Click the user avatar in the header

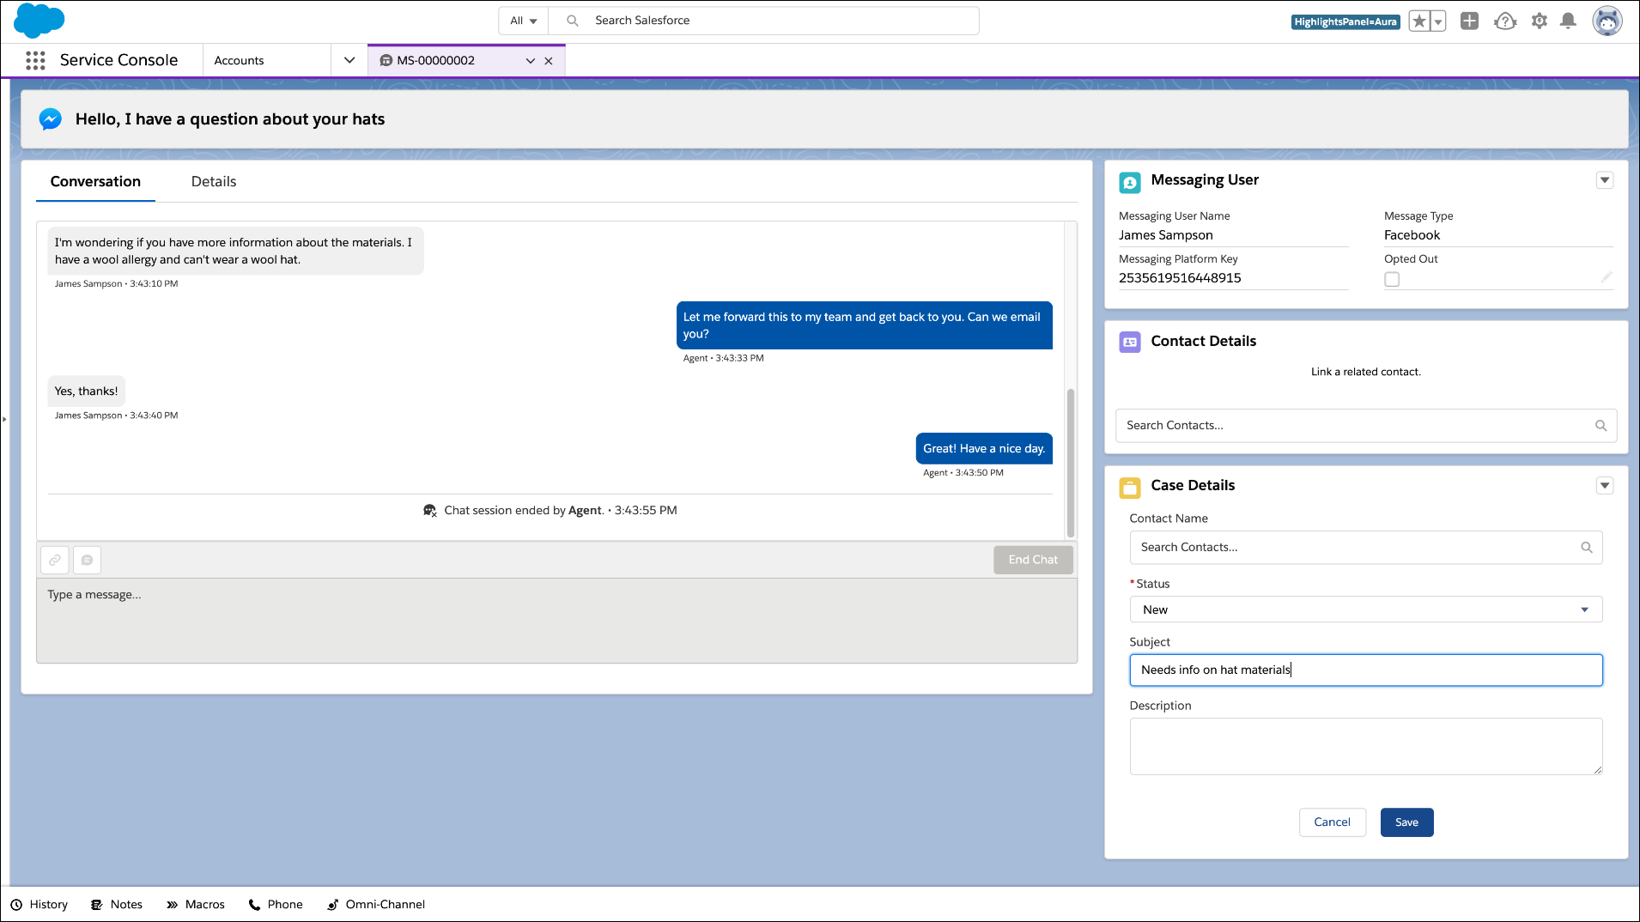tap(1608, 21)
